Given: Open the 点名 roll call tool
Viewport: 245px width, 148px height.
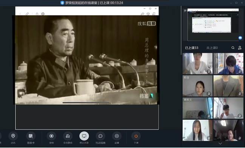Looking at the screenshot, I should click(x=13, y=136).
